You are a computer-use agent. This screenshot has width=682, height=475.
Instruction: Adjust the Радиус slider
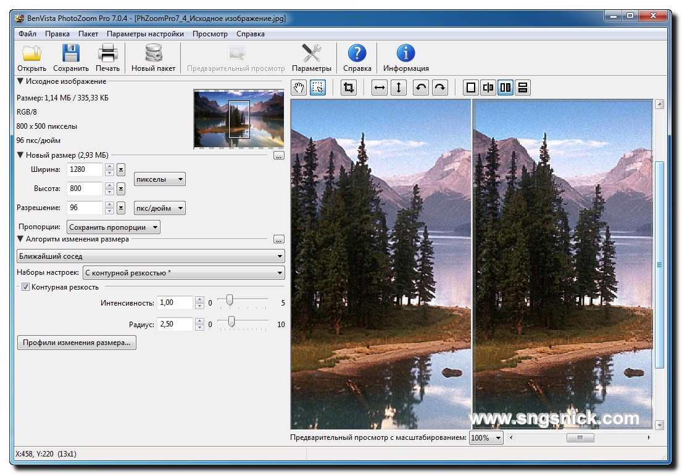(232, 322)
